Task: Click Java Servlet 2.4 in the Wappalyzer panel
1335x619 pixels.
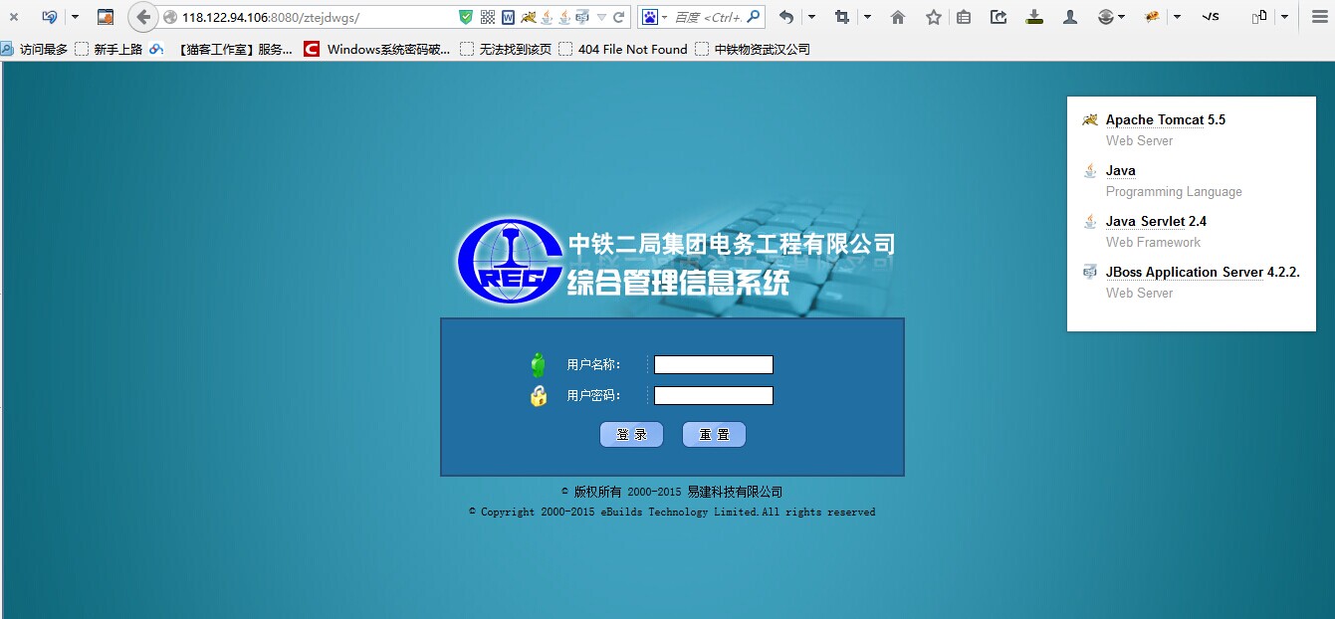Action: [1156, 221]
